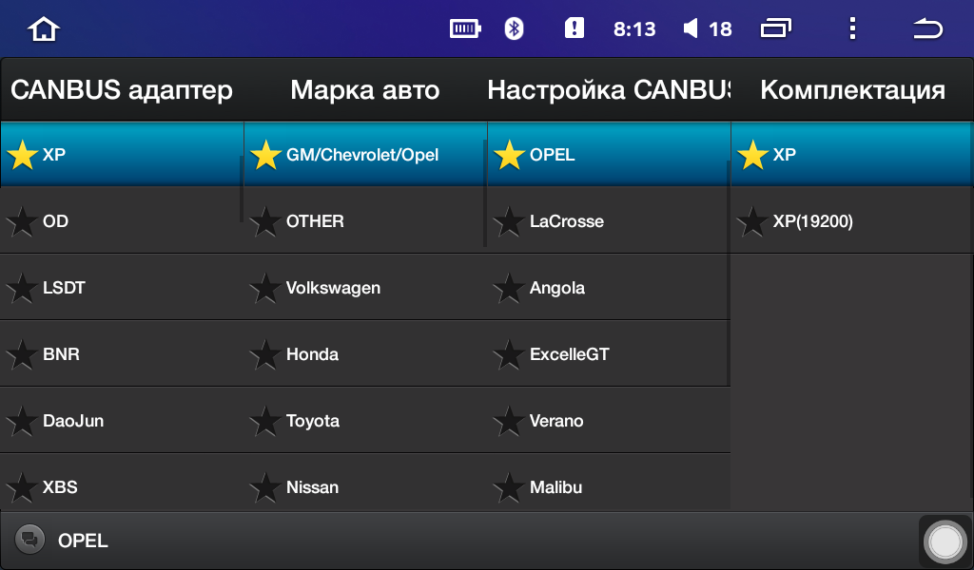Star the LaCrosse setting
Viewport: 974px width, 570px height.
click(509, 221)
